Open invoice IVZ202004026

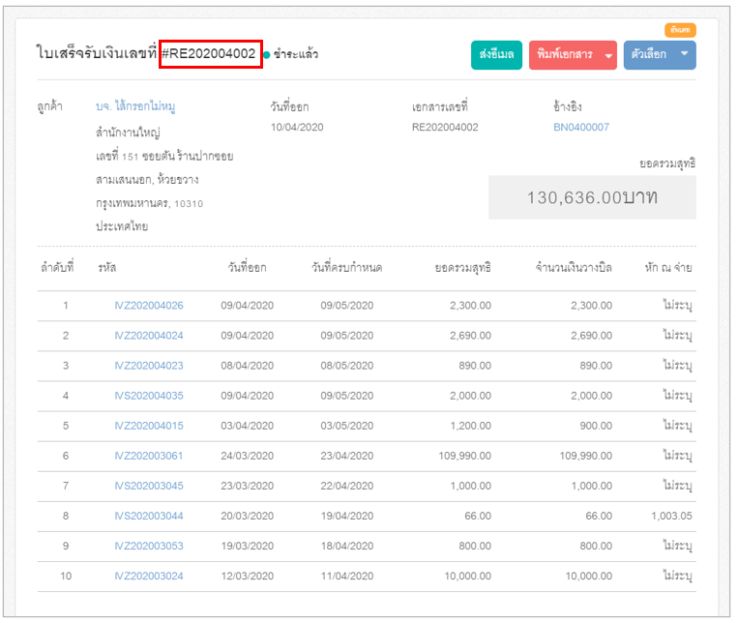(149, 306)
